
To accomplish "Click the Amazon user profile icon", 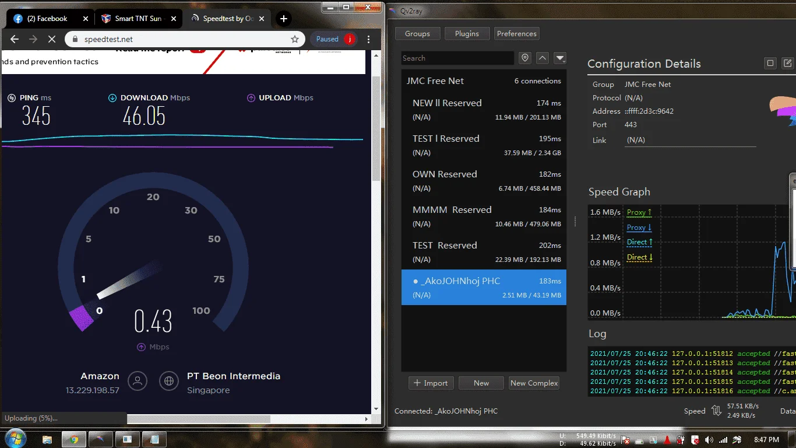I will click(x=138, y=381).
